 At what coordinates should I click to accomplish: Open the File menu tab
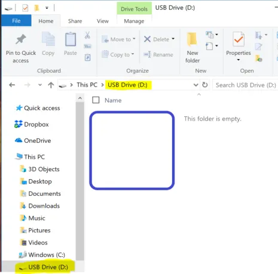coord(16,21)
